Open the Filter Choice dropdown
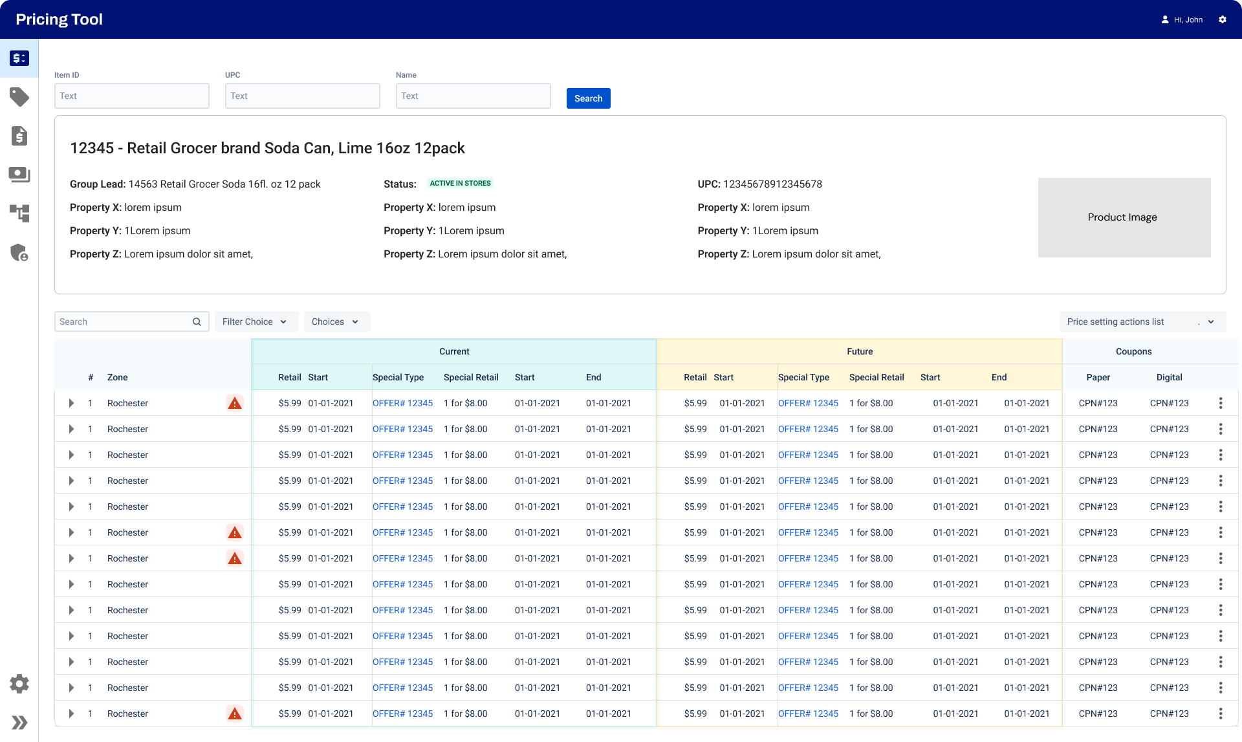Screen dimensions: 1242x742 [x=256, y=322]
